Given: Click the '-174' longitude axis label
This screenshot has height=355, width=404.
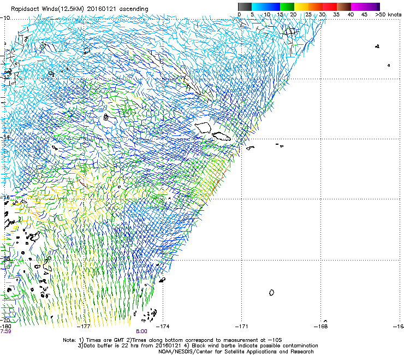Looking at the screenshot, I should click(163, 327).
